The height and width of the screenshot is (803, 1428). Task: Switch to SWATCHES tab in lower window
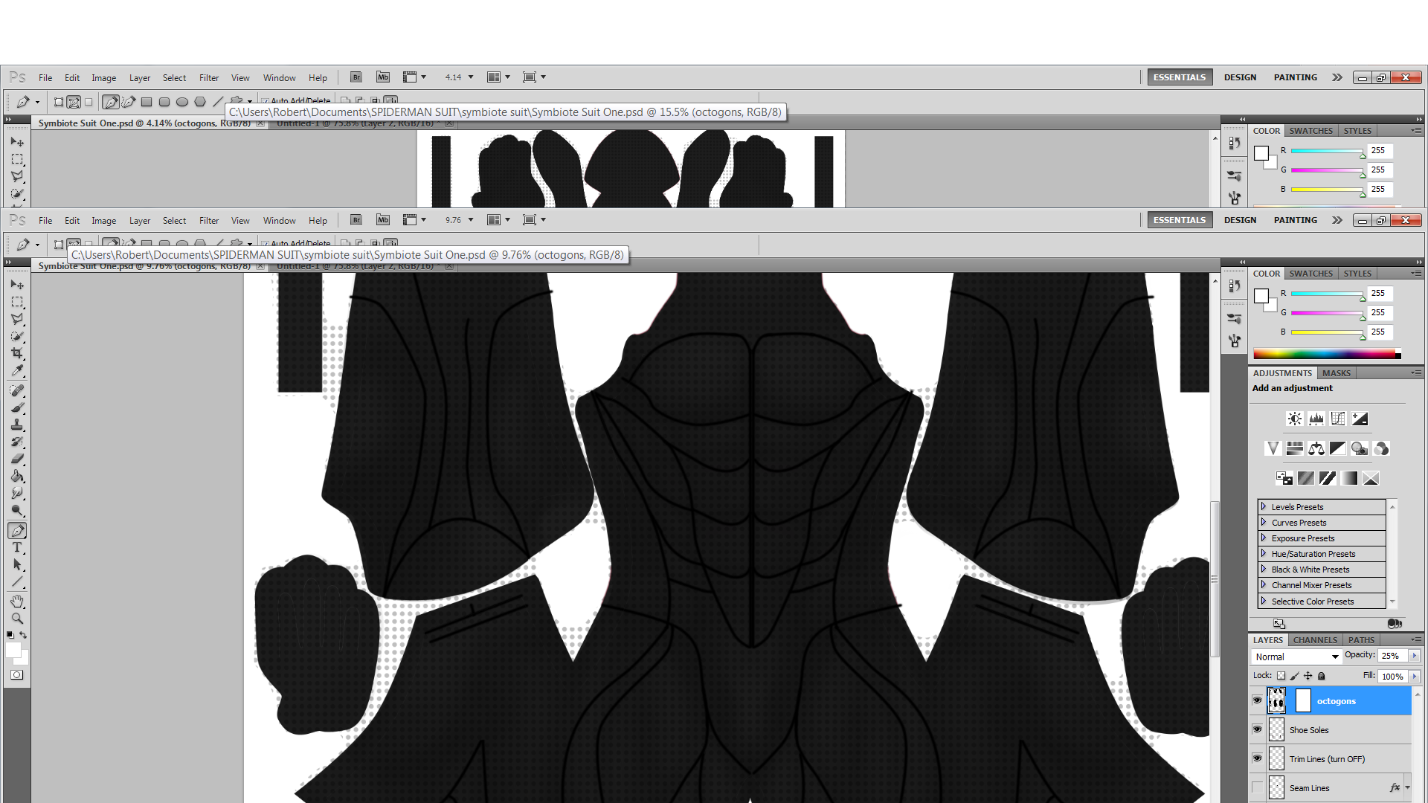coord(1310,274)
